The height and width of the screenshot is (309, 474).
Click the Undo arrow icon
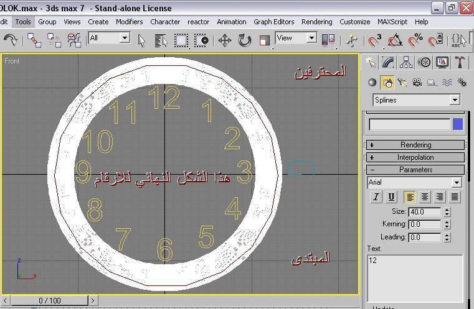[11, 40]
